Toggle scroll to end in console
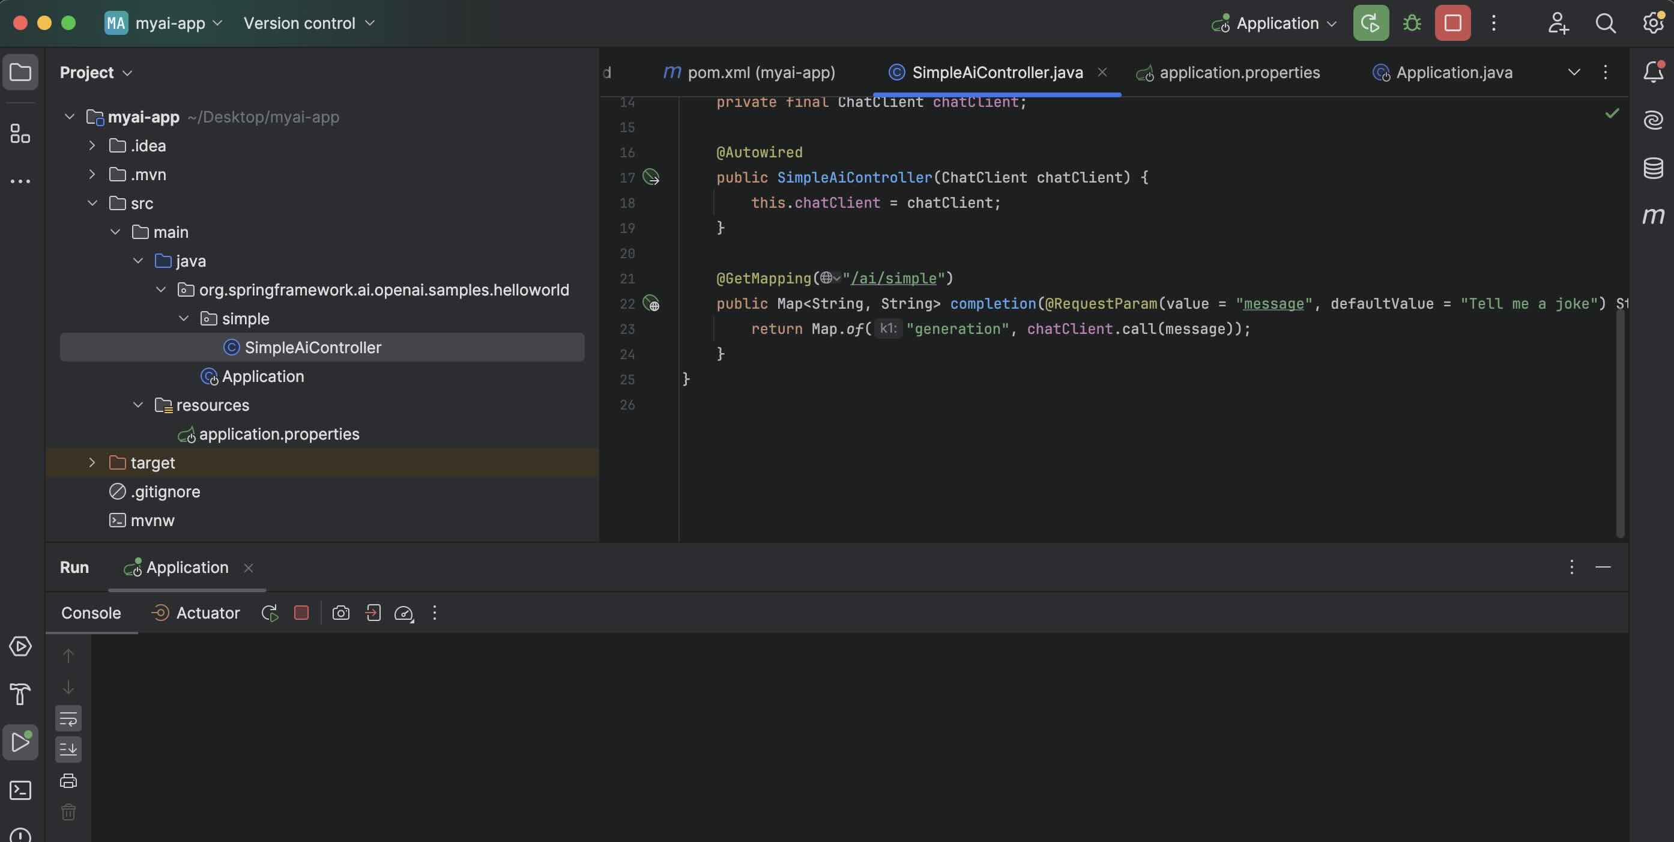1674x842 pixels. [x=68, y=750]
